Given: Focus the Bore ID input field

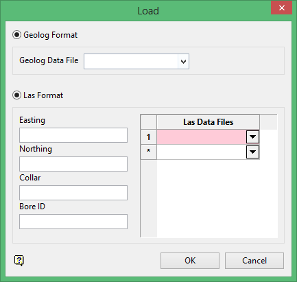Looking at the screenshot, I should coord(73,222).
